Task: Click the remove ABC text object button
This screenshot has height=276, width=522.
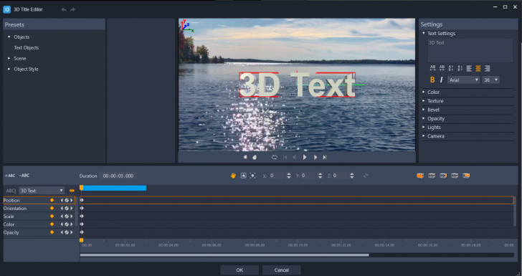Action: point(24,176)
